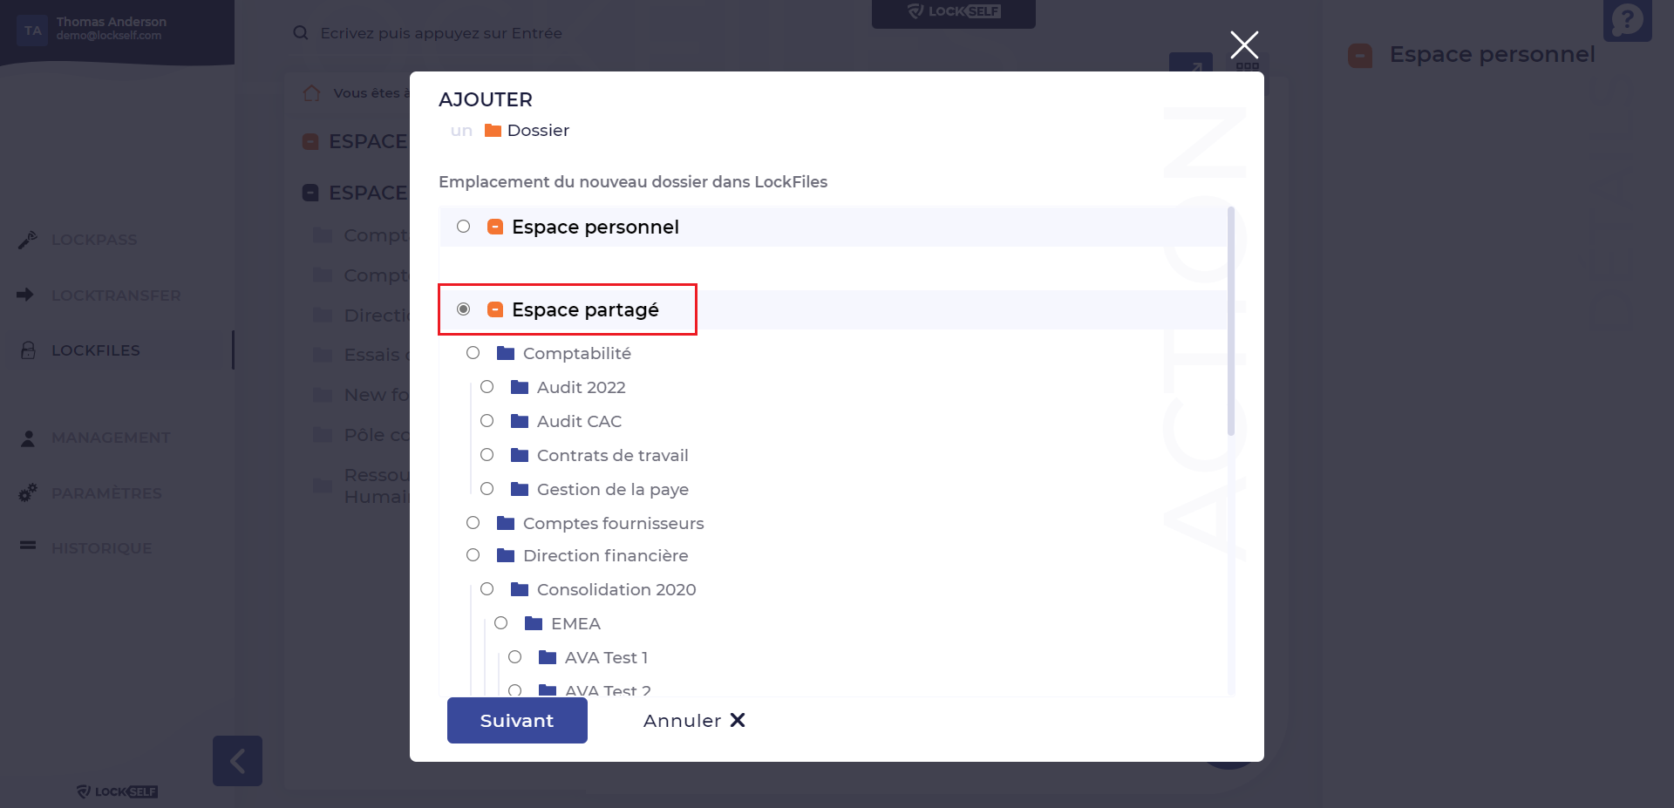
Task: Click the LockPass key icon in the sidebar
Action: pyautogui.click(x=28, y=240)
